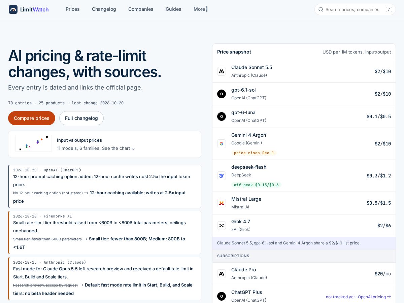Click the Mistral icon beside Mistral Large
Image resolution: width=404 pixels, height=303 pixels.
222,203
